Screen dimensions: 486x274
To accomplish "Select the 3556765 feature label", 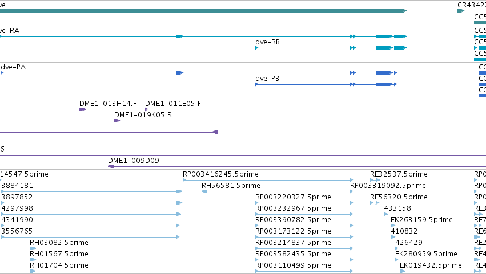I will pos(17,231).
